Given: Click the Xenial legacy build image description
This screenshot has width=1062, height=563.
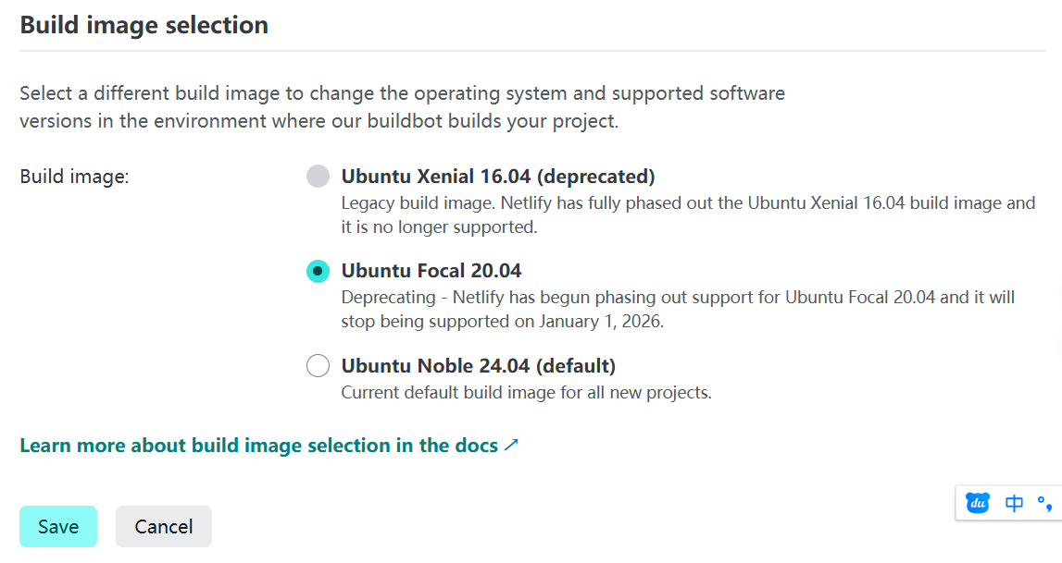Looking at the screenshot, I should 648,214.
